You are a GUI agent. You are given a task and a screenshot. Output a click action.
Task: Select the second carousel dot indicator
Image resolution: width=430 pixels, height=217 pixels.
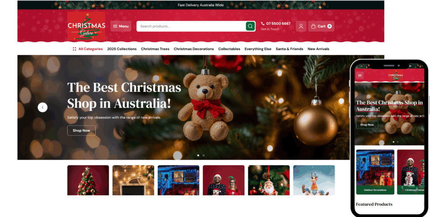(204, 155)
